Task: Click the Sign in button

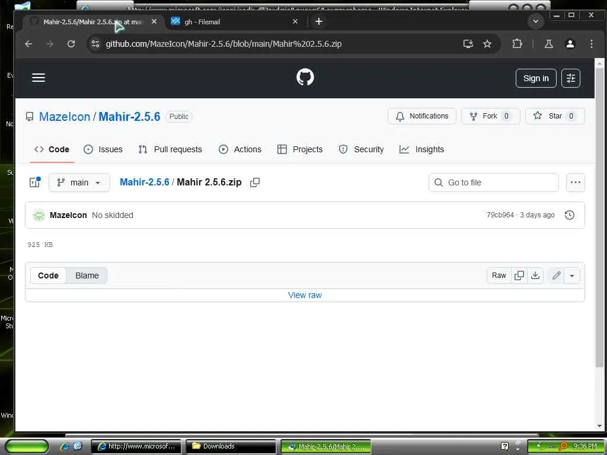Action: (x=536, y=78)
